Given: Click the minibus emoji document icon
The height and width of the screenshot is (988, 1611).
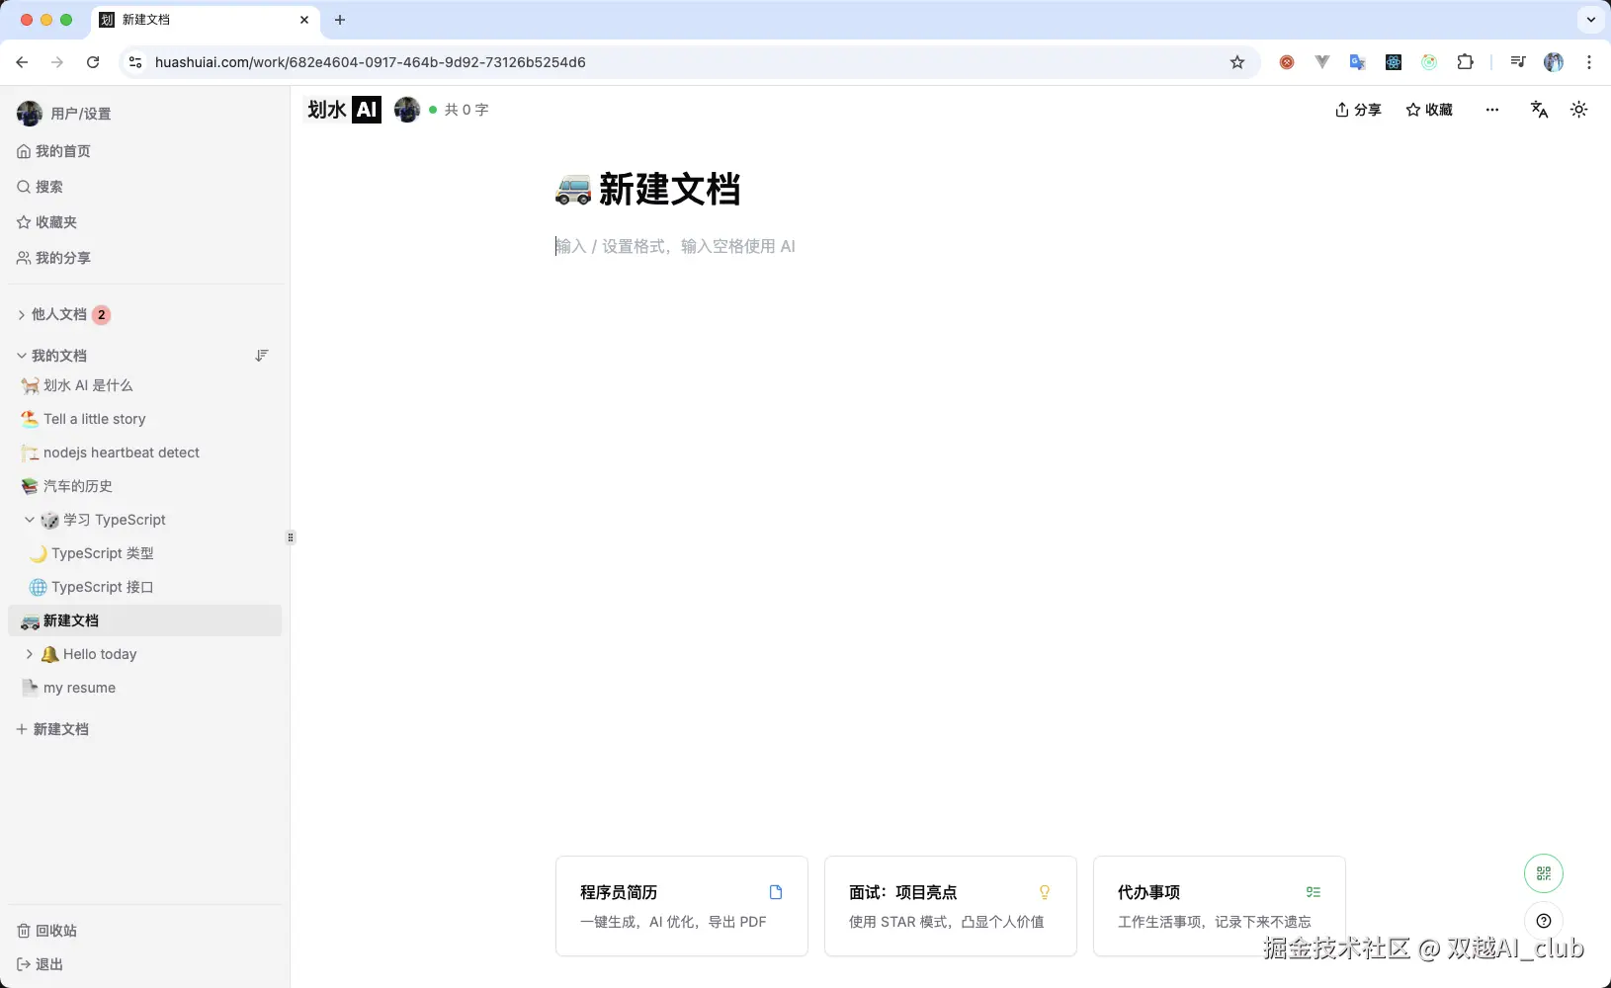Looking at the screenshot, I should pos(573,189).
